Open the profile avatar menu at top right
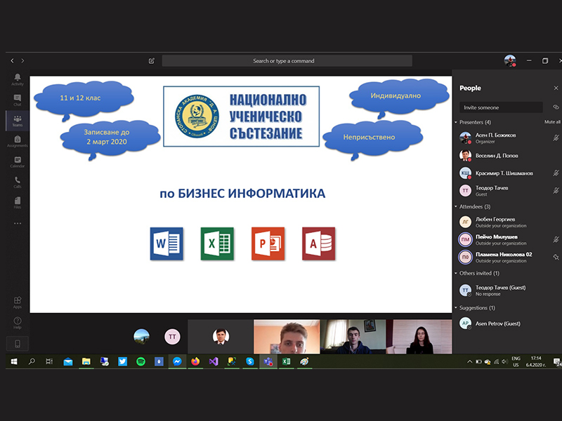Screen dimensions: 562x421 pos(510,61)
